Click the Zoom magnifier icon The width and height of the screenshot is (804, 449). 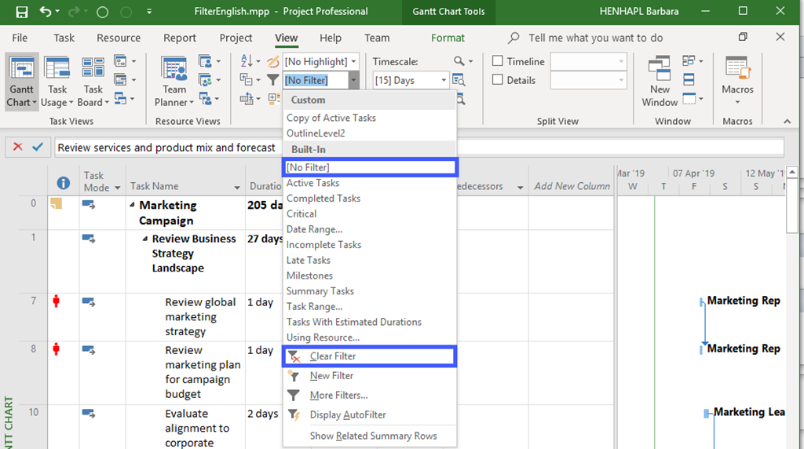point(459,61)
